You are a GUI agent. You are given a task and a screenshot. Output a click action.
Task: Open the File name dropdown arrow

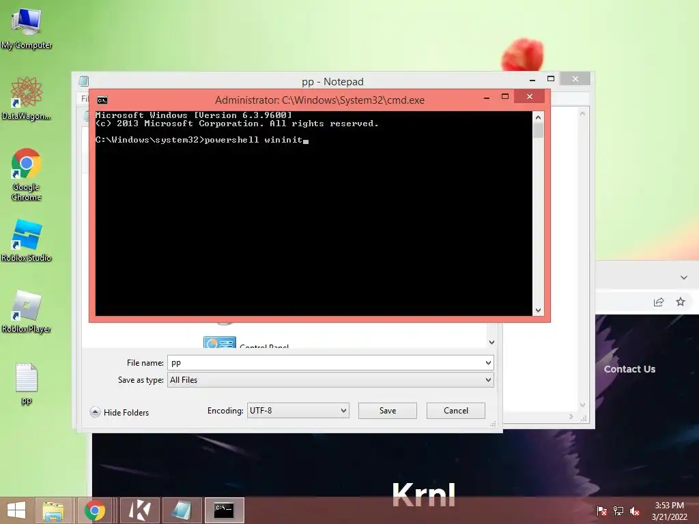[x=488, y=363]
